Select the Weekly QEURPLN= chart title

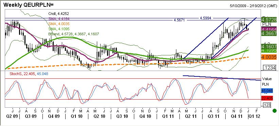(29, 5)
